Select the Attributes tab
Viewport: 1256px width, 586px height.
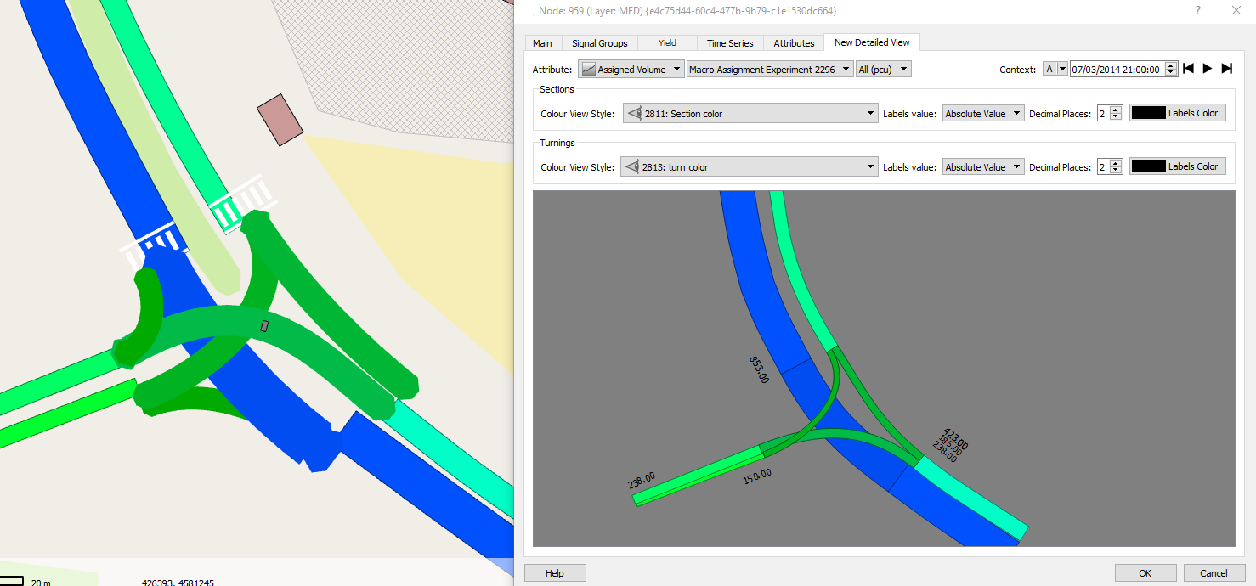click(x=794, y=43)
